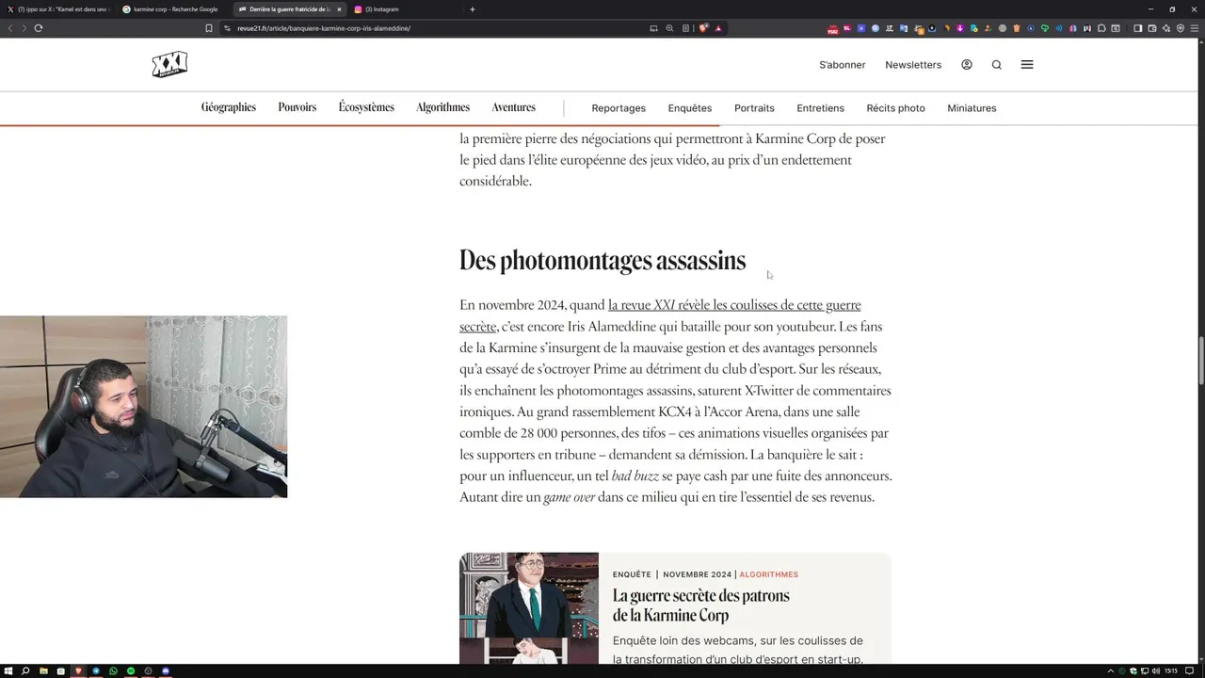Click 'NOVEMBRE 2024' label on article card
1205x678 pixels.
pos(697,574)
